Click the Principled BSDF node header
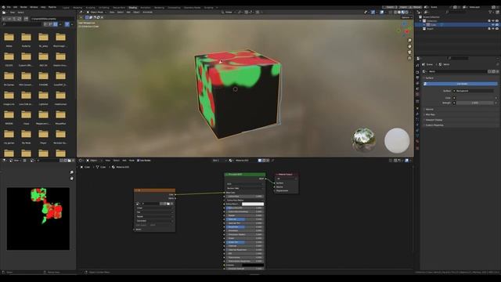The height and width of the screenshot is (282, 501). click(245, 174)
